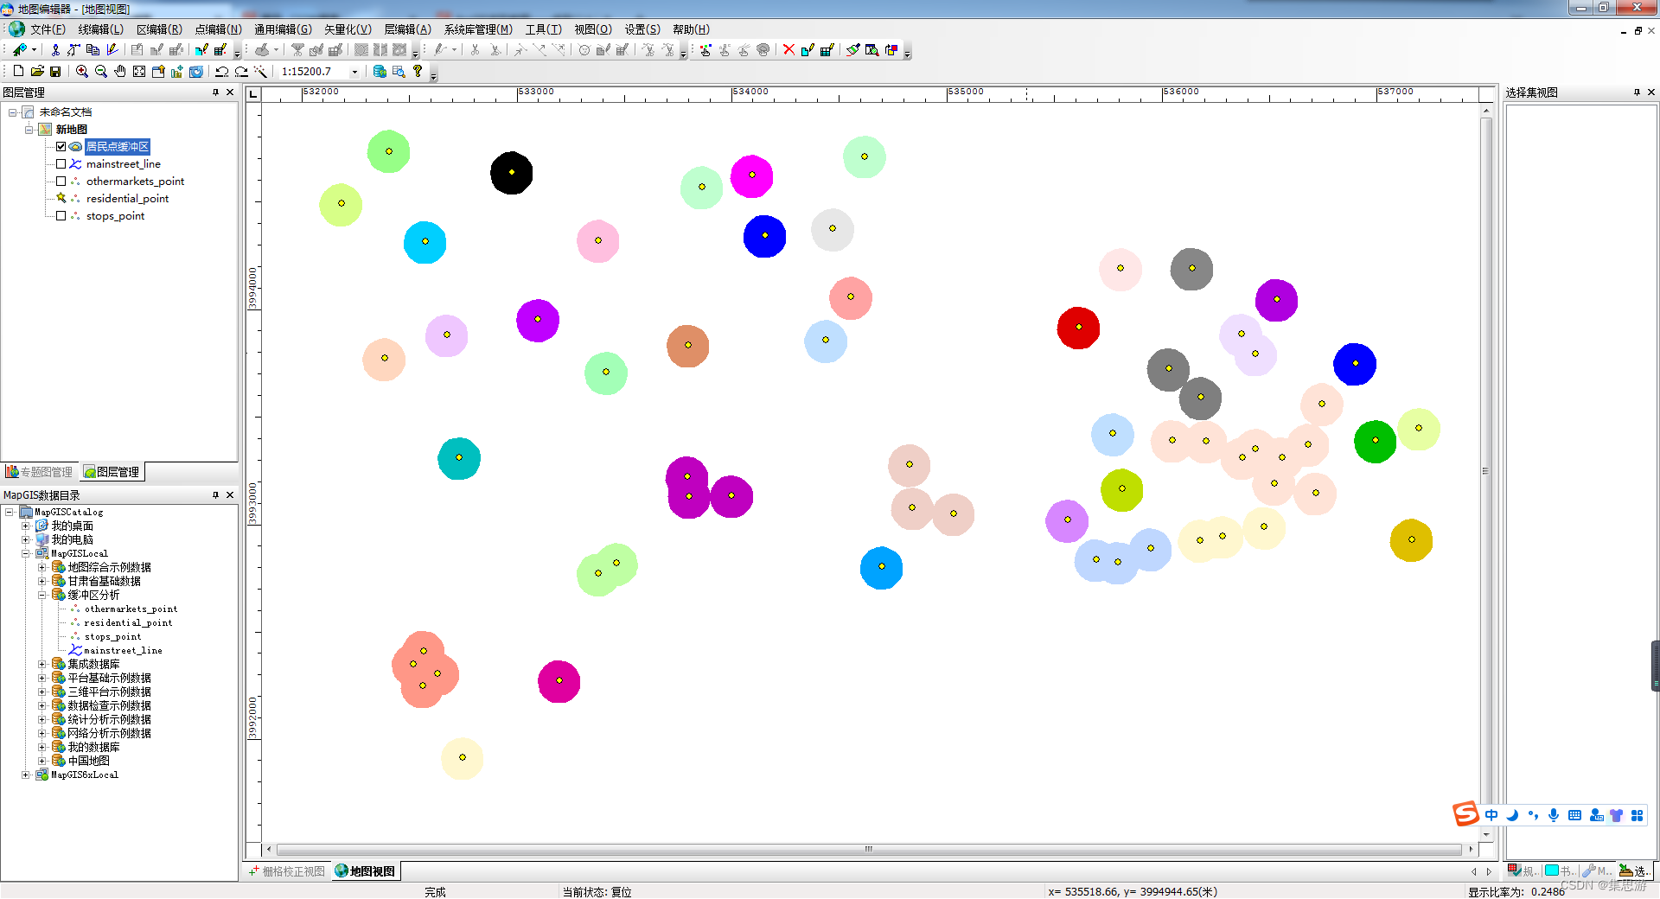The image size is (1660, 899).
Task: Switch to the 专题图管理 tab
Action: coord(40,472)
